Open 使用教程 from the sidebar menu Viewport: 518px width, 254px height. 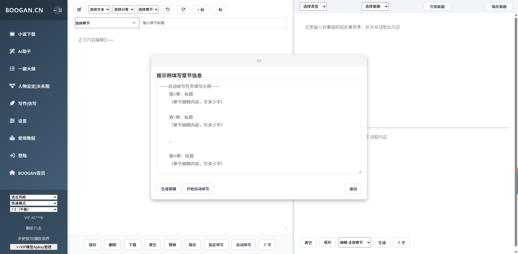(26, 138)
